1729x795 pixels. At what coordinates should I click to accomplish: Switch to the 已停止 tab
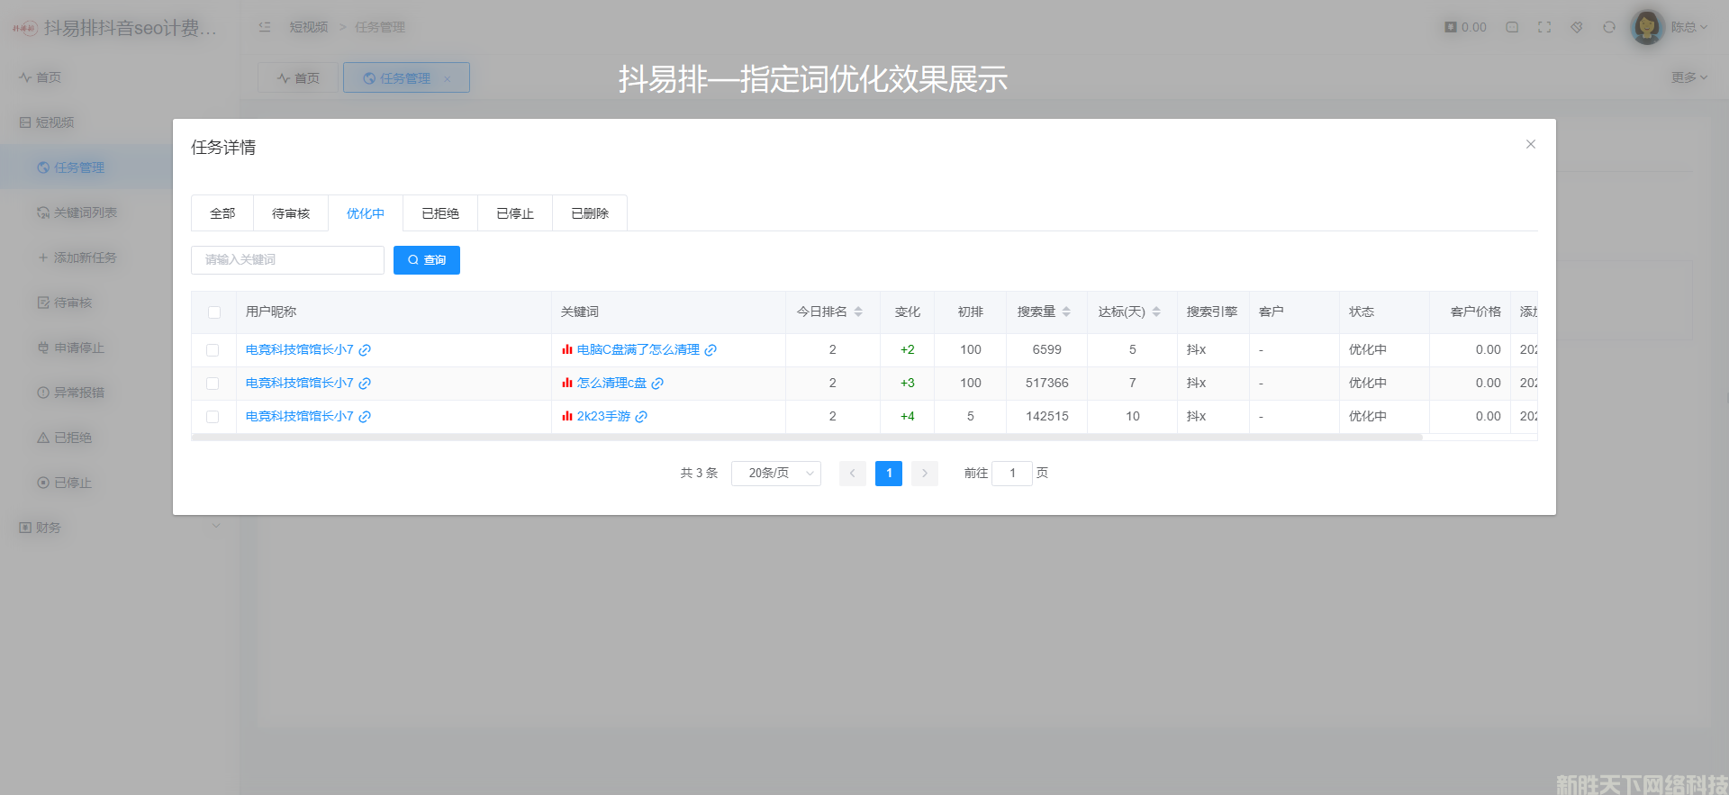[x=515, y=213]
